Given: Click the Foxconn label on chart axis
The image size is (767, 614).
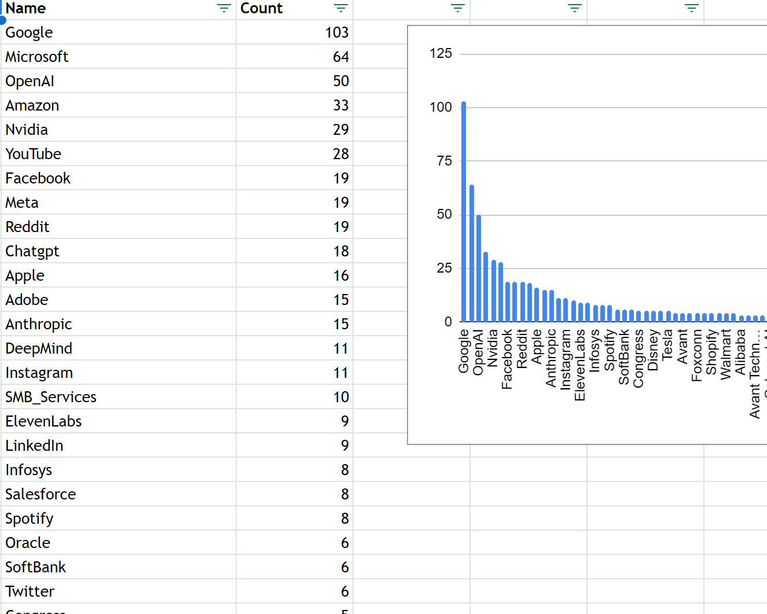Looking at the screenshot, I should pos(697,355).
